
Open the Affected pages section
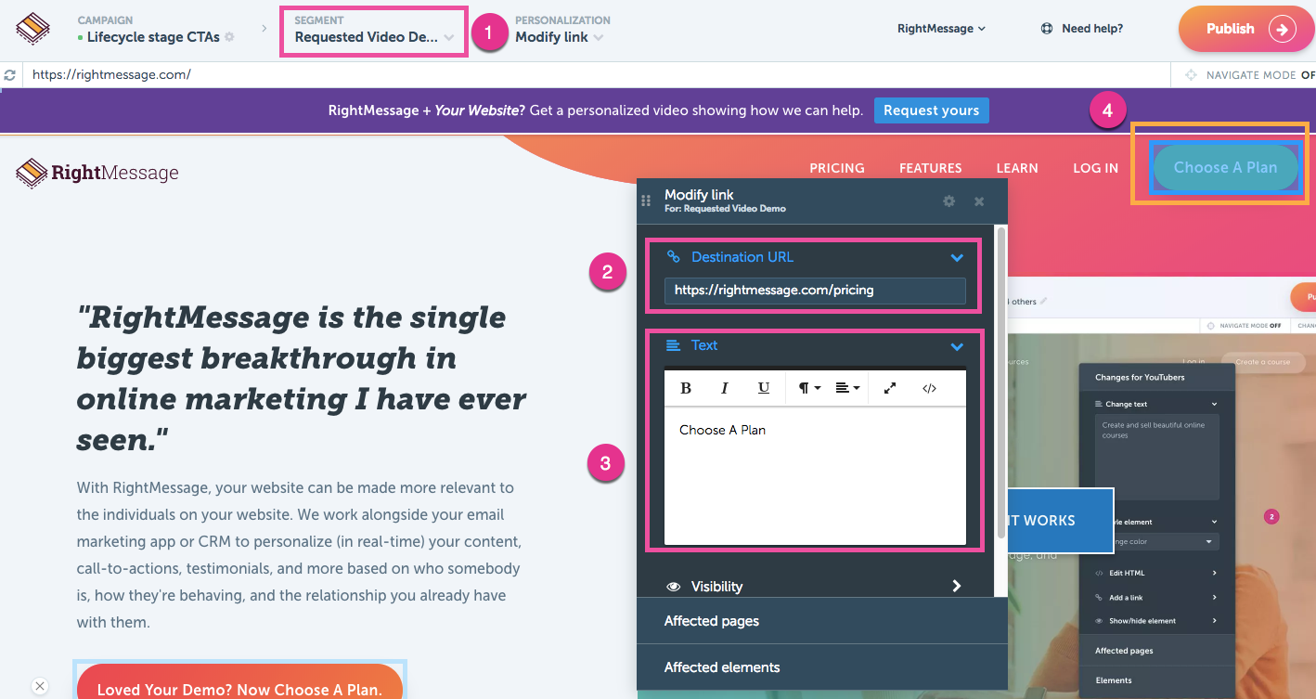click(821, 621)
